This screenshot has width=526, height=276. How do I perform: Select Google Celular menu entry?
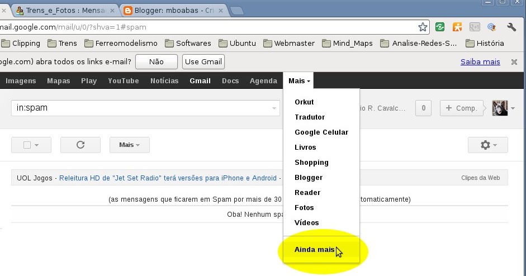point(321,132)
